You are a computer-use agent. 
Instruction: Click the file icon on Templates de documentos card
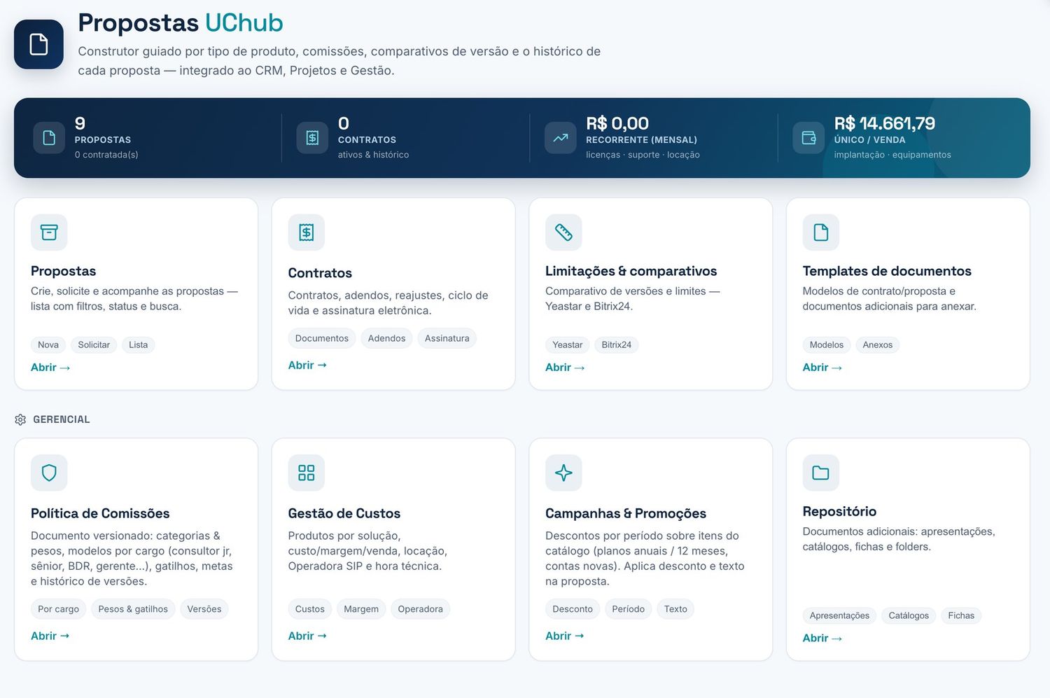pos(821,232)
